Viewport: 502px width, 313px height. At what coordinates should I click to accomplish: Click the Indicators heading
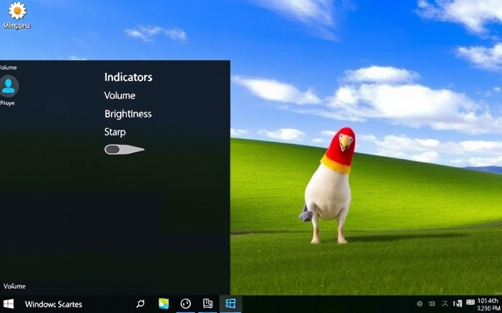(x=128, y=77)
